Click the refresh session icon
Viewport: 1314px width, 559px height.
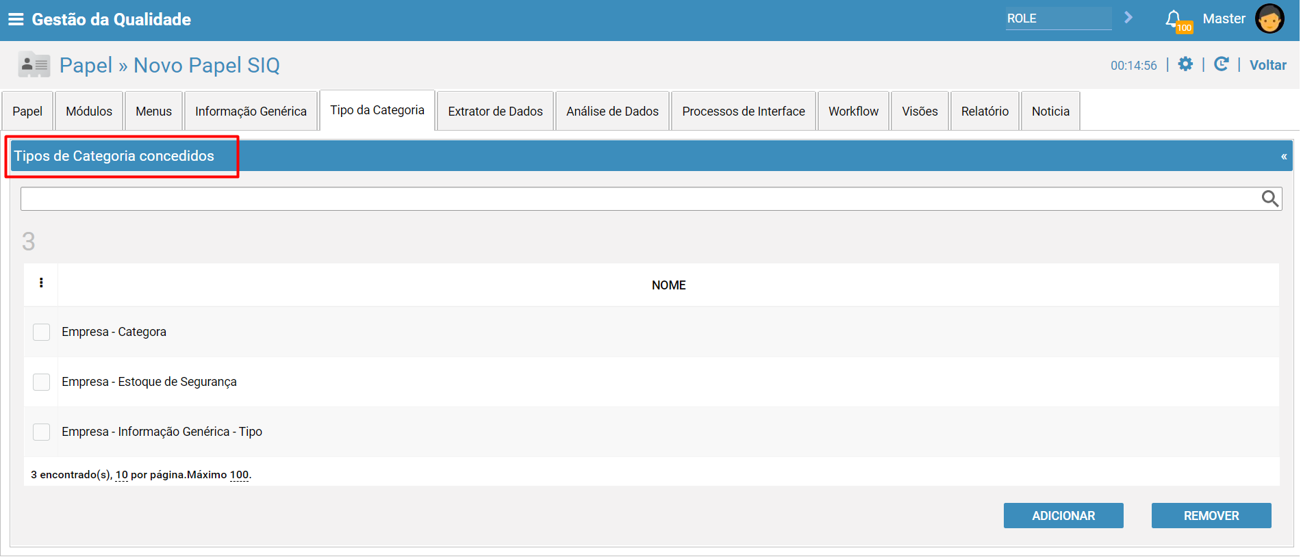(1221, 64)
